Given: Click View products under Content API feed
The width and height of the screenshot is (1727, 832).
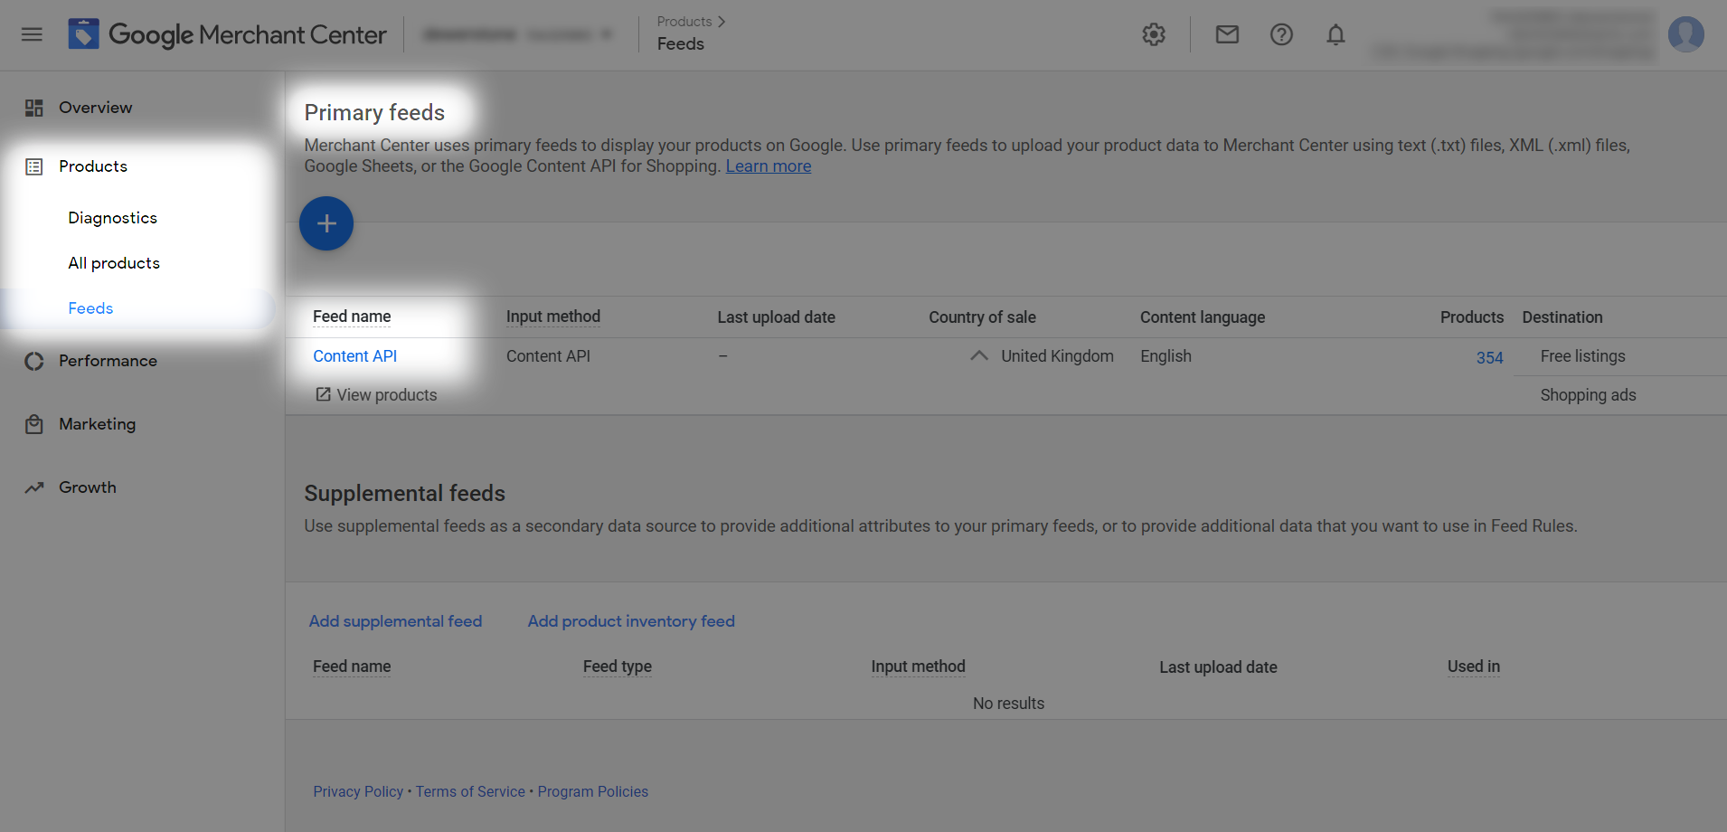Looking at the screenshot, I should click(387, 395).
